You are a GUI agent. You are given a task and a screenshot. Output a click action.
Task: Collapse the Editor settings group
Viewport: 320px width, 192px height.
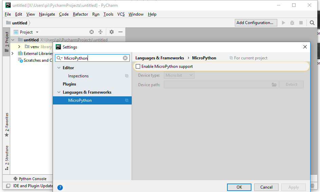click(59, 68)
